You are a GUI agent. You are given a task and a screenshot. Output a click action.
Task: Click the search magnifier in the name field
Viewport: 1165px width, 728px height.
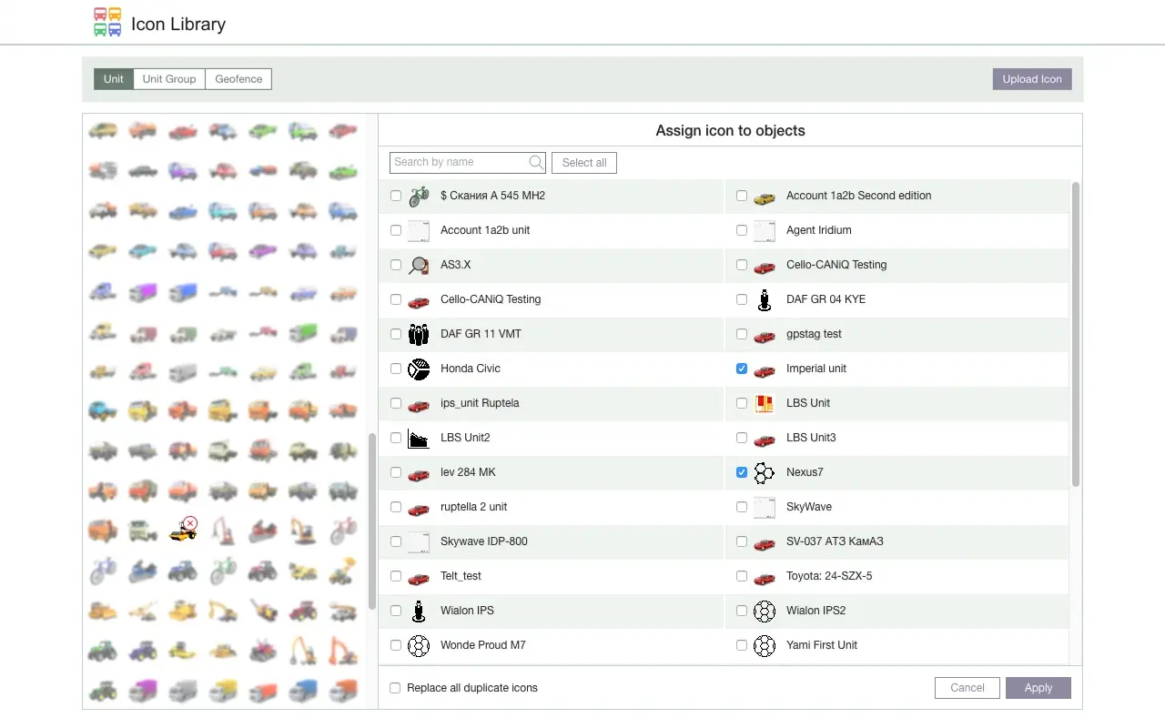536,163
